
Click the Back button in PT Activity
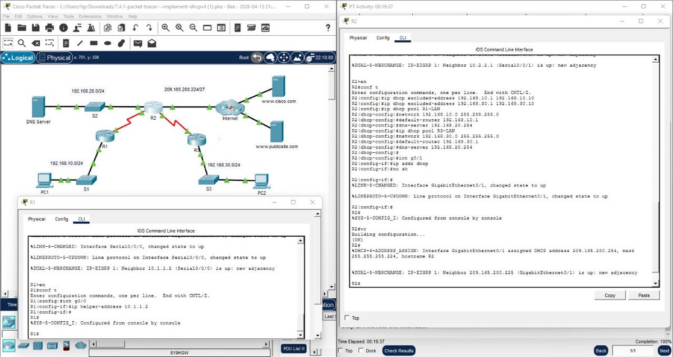(x=601, y=351)
